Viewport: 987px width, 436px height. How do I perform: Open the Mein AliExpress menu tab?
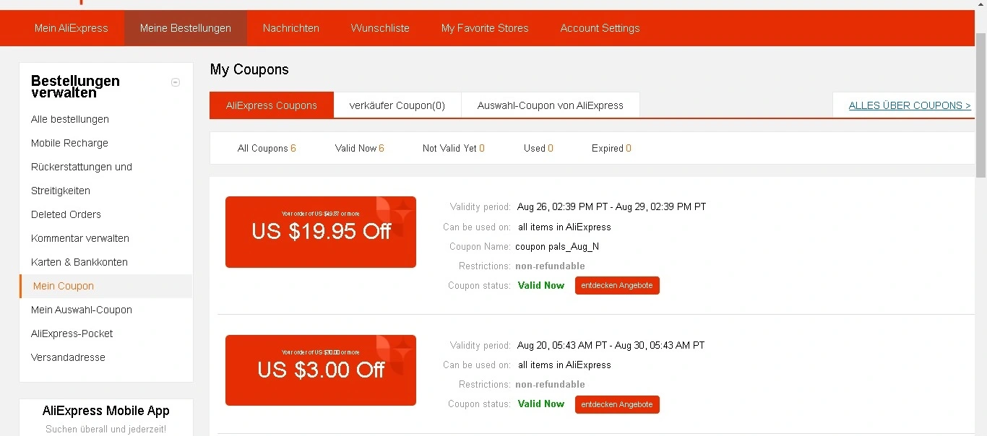(72, 28)
